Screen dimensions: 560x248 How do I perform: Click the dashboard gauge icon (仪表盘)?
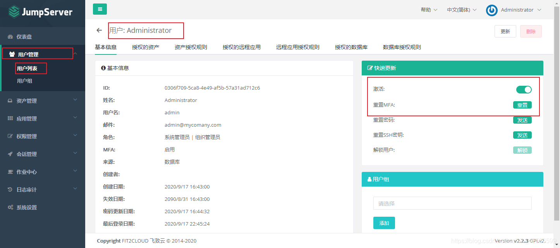tap(10, 37)
